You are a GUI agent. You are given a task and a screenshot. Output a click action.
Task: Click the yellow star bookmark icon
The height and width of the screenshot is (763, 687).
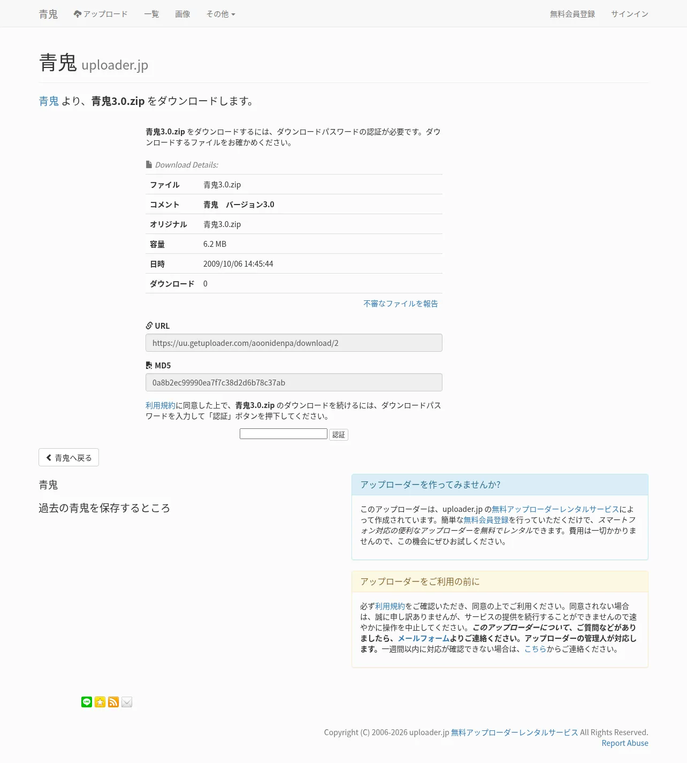click(x=100, y=702)
